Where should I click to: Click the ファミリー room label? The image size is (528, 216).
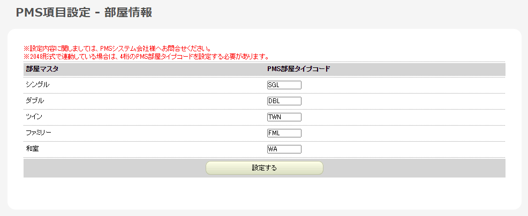(x=39, y=133)
